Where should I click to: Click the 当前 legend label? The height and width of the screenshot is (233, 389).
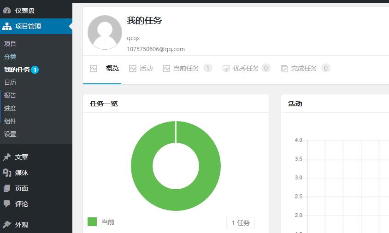(108, 222)
